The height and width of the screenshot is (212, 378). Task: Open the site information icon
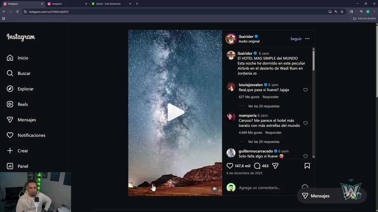click(x=25, y=12)
